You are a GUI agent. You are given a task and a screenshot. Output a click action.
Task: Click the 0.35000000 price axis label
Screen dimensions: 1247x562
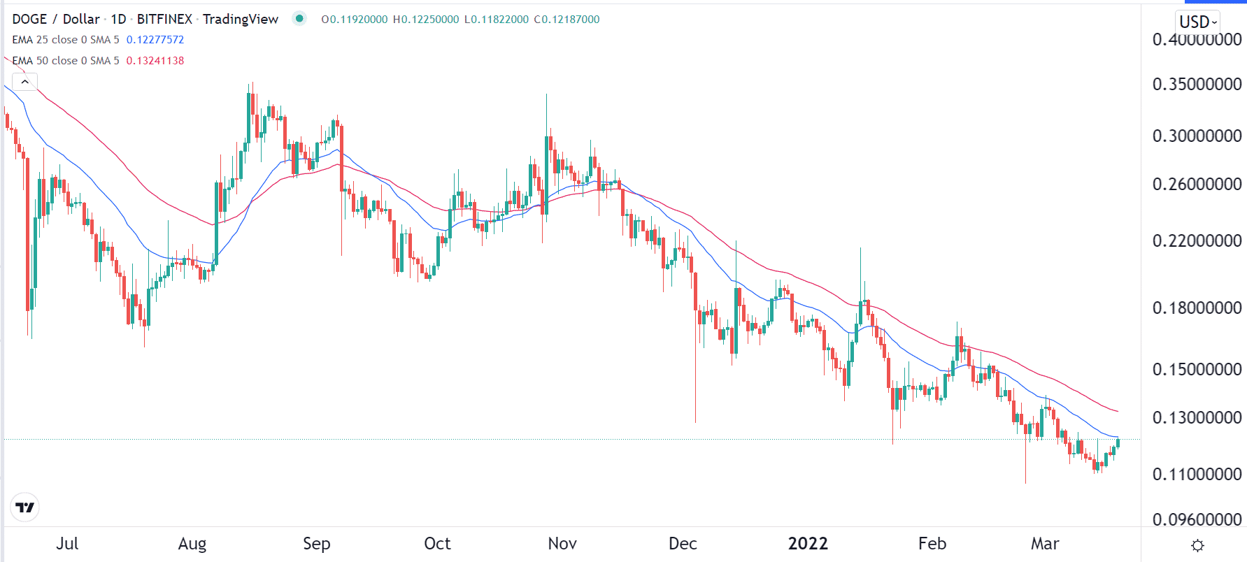(x=1197, y=85)
